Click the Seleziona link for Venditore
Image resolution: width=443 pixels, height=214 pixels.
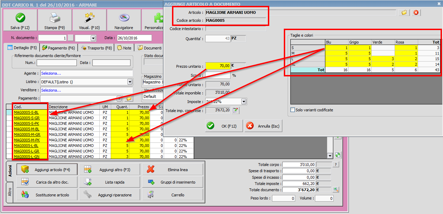click(51, 90)
